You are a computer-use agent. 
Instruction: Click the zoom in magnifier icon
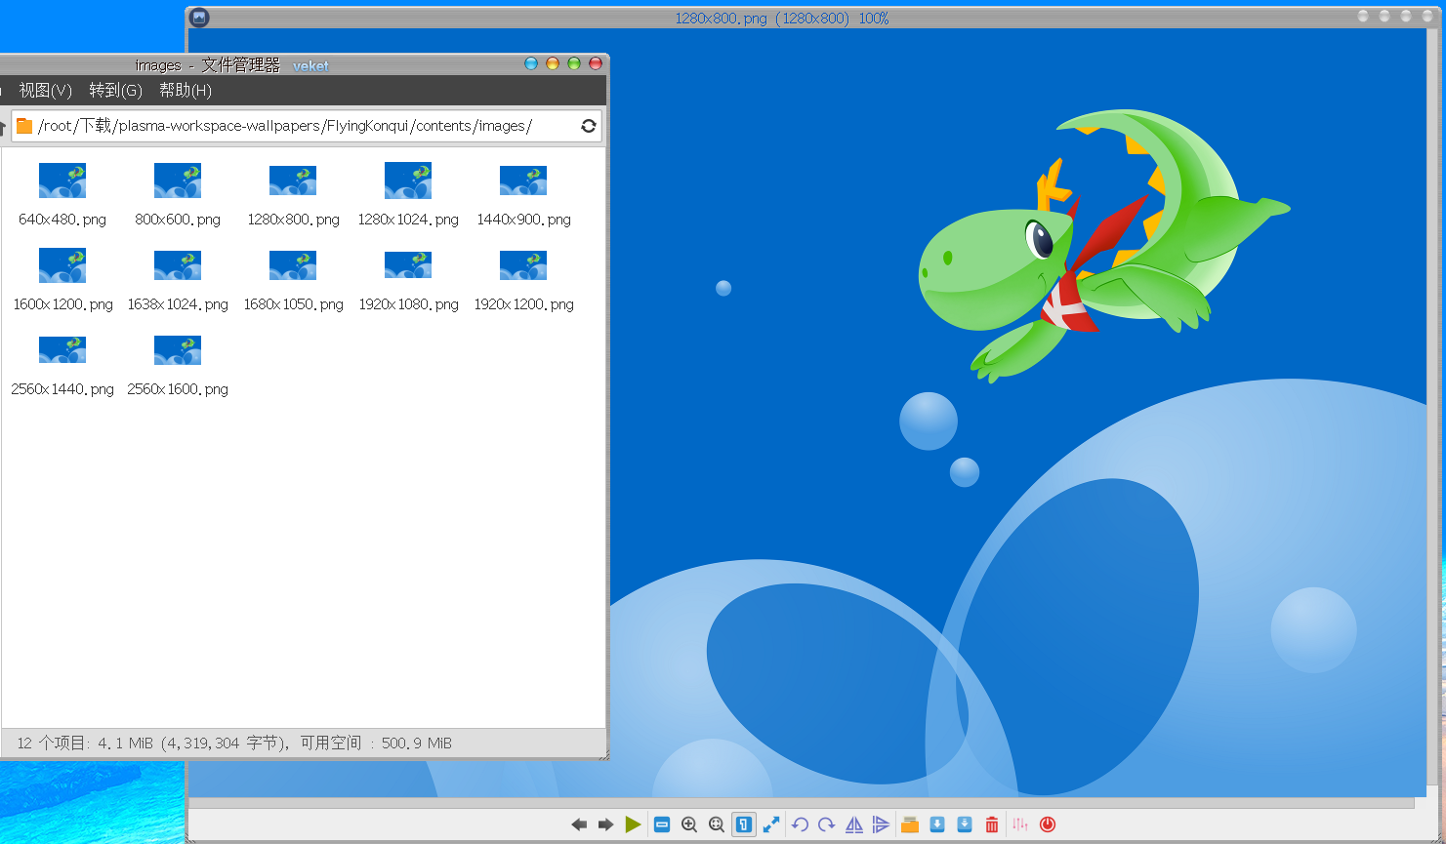689,824
